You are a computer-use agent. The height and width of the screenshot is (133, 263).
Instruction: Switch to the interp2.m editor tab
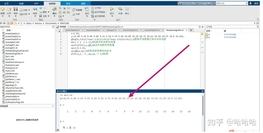coord(111,30)
